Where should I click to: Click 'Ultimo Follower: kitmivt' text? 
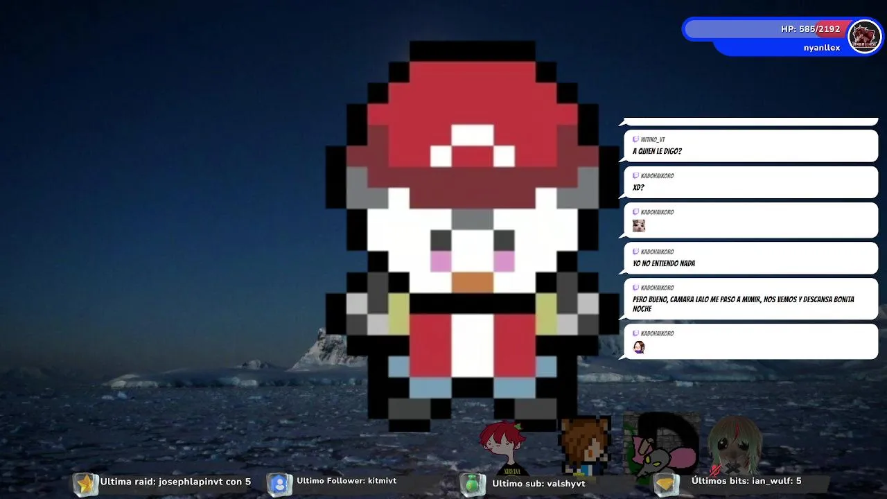346,480
